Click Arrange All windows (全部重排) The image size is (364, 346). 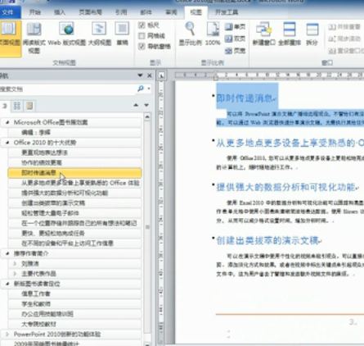290,34
